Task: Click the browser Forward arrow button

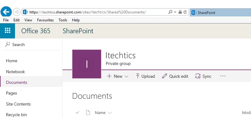Action: click(17, 12)
